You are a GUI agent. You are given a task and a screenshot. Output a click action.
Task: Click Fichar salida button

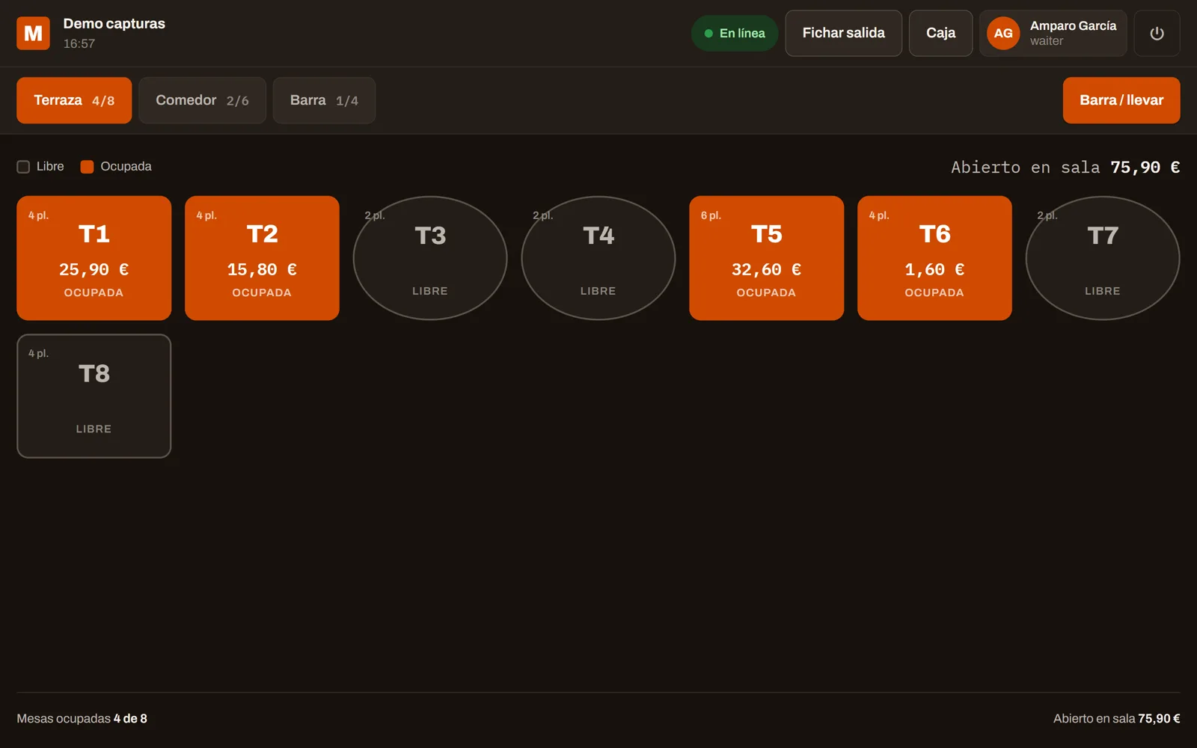[x=843, y=33]
